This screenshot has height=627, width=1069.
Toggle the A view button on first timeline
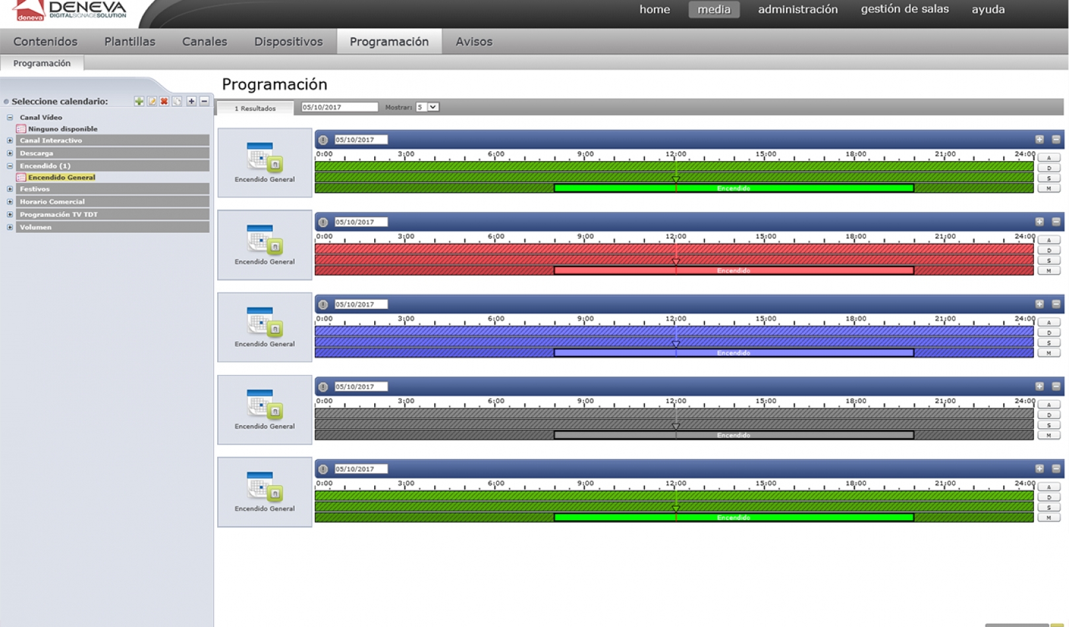coord(1049,158)
